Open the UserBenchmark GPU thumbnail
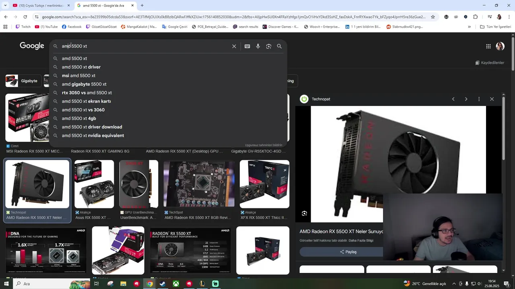515x289 pixels. click(138, 184)
